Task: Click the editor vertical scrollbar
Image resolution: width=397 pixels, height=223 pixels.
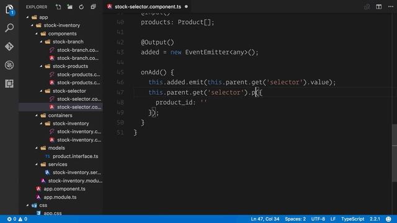Action: 395,153
